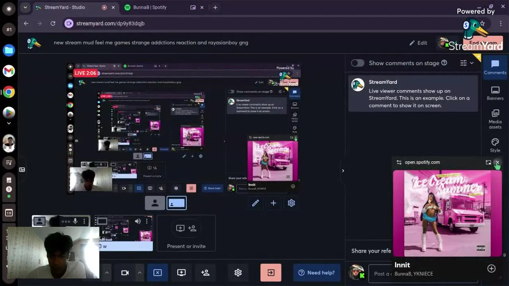Click the site controls icon beside open.spotify.com
509x286 pixels.
[399, 162]
